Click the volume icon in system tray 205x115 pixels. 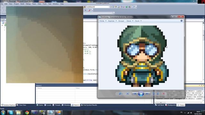(x=191, y=113)
